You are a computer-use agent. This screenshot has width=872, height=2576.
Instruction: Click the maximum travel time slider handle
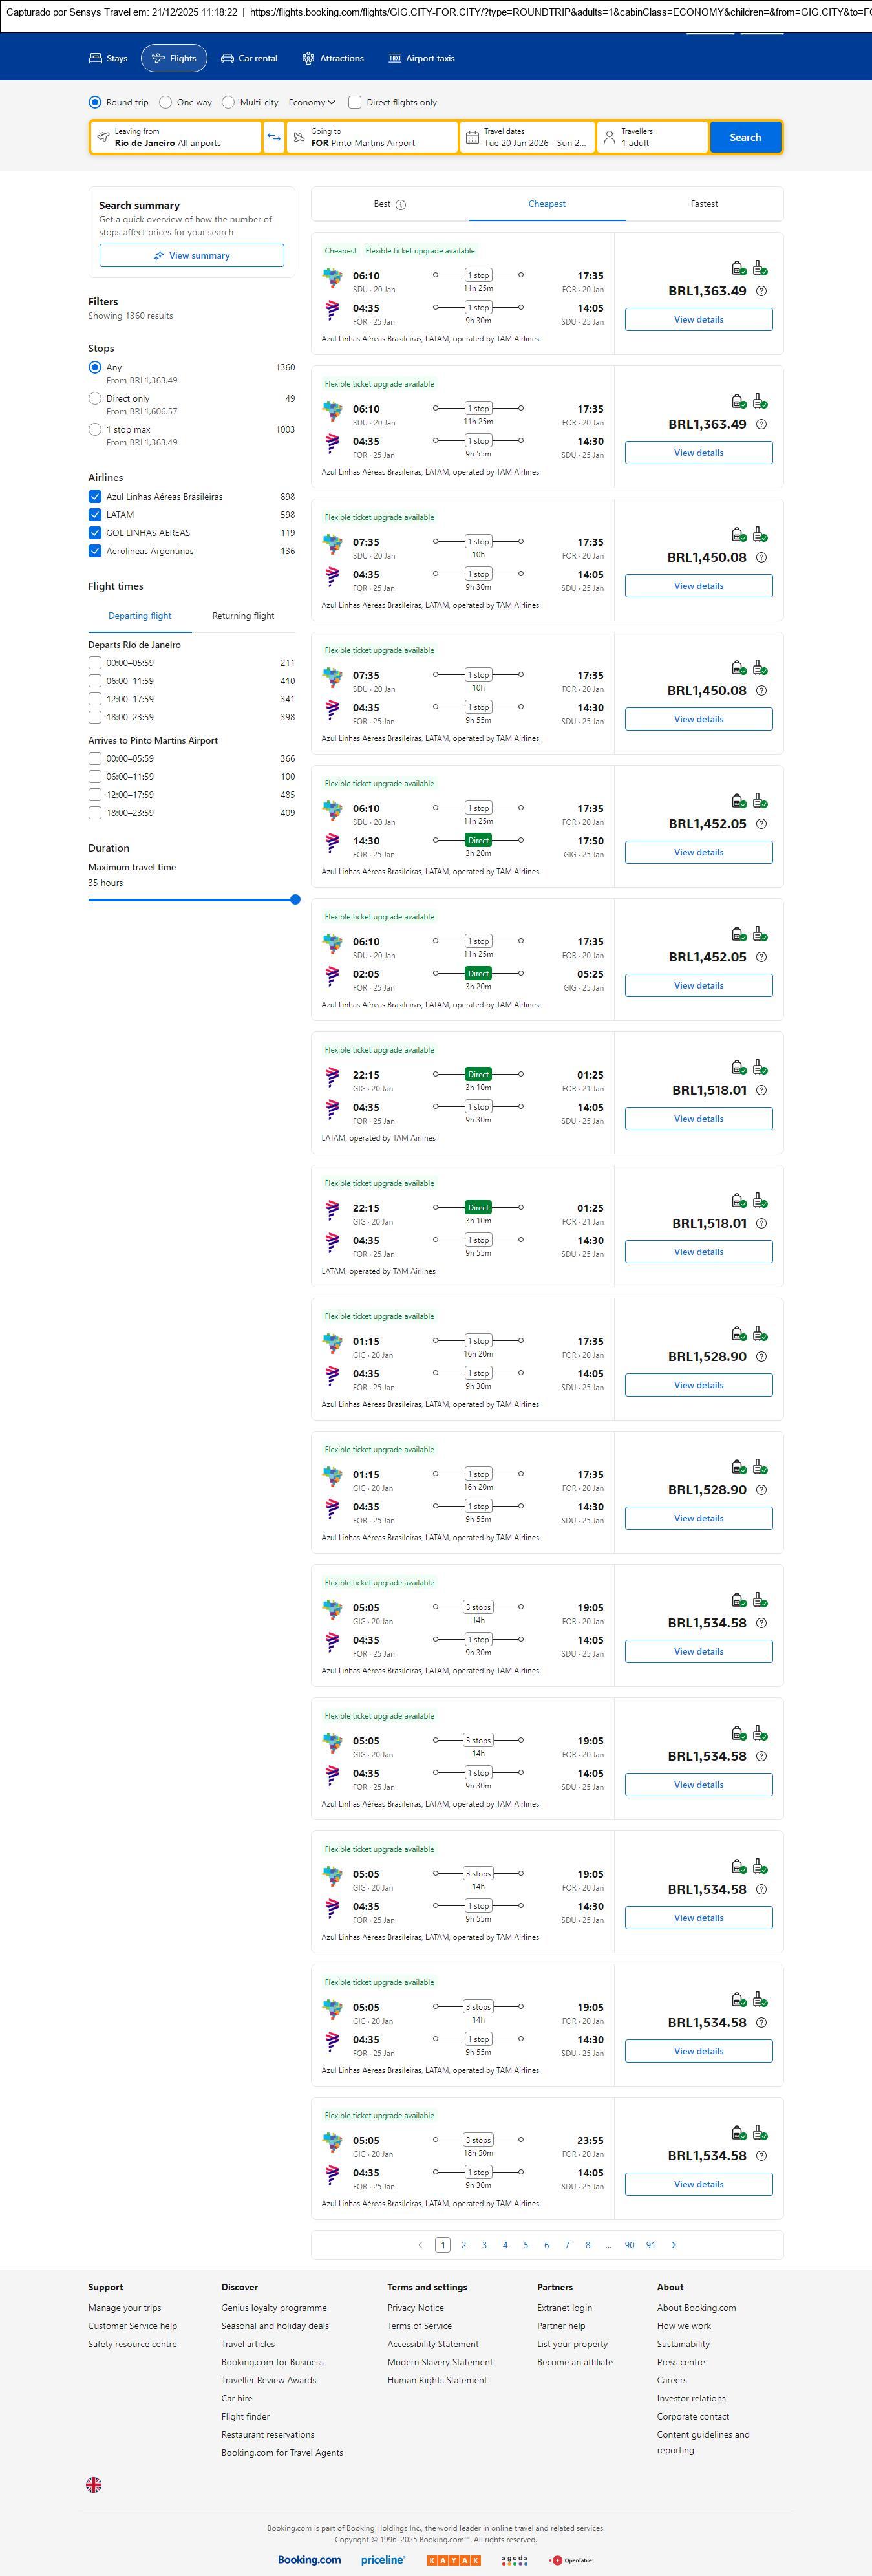pos(295,900)
